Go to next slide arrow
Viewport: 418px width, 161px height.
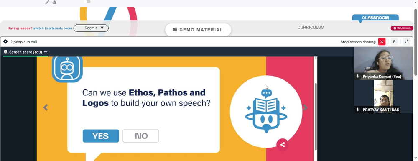tap(305, 107)
